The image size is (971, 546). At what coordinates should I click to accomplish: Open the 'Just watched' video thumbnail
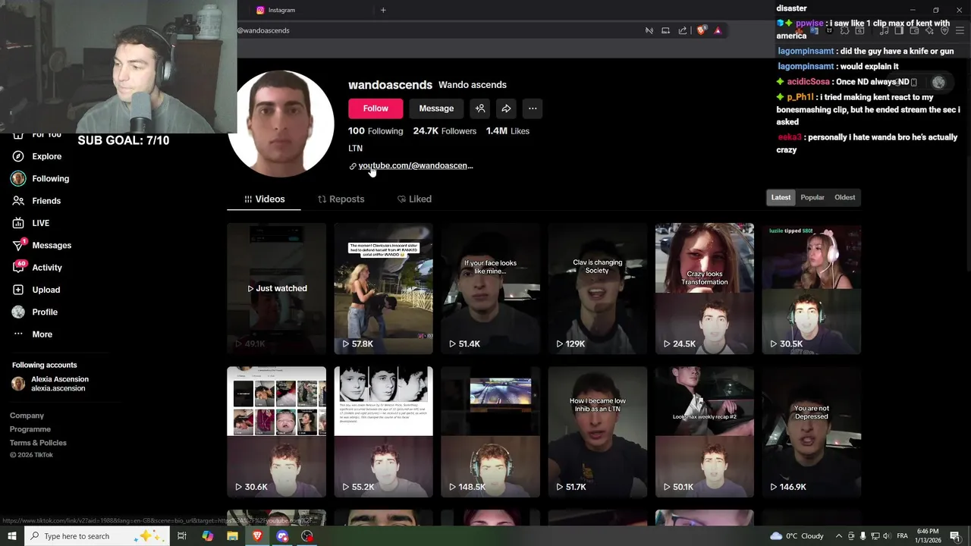(x=277, y=288)
